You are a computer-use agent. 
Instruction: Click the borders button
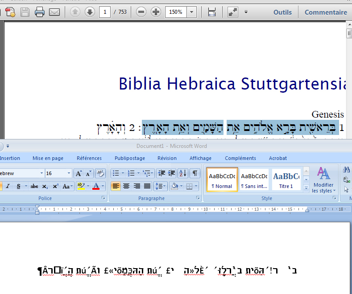(190, 186)
